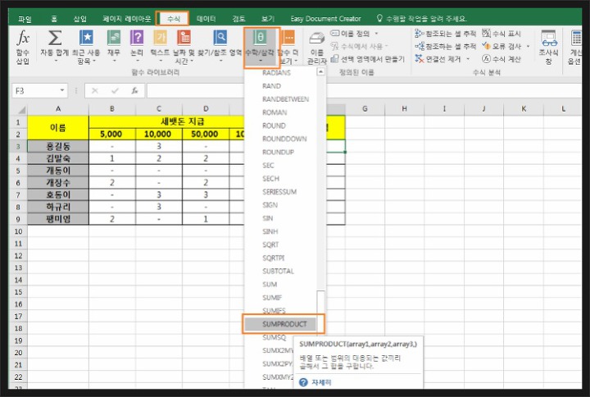Open the Financial (재무) function library

point(114,47)
